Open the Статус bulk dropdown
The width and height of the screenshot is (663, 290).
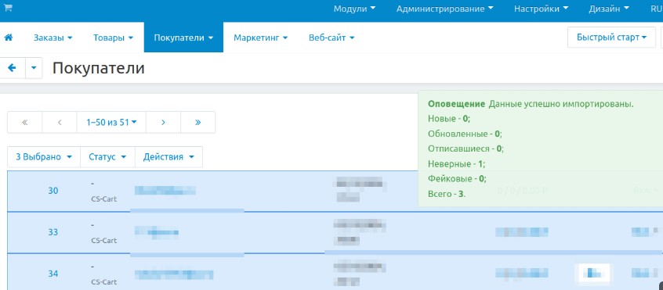[x=107, y=157]
